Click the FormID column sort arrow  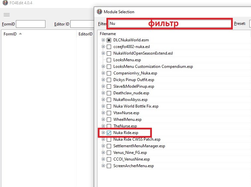point(21,34)
